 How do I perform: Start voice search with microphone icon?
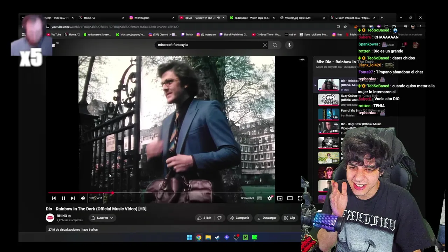coord(289,45)
